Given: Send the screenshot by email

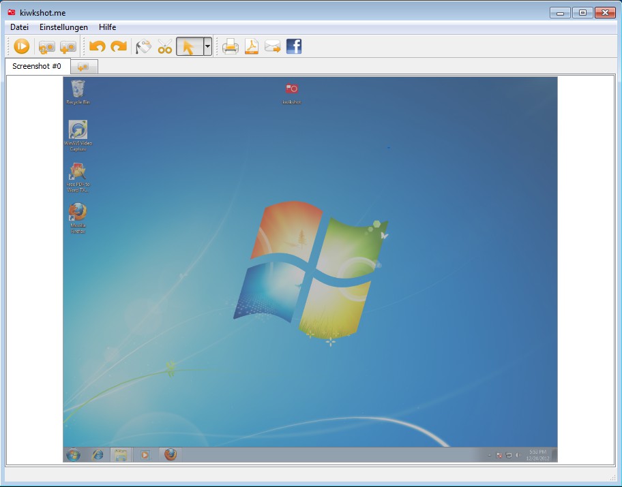Looking at the screenshot, I should 273,47.
